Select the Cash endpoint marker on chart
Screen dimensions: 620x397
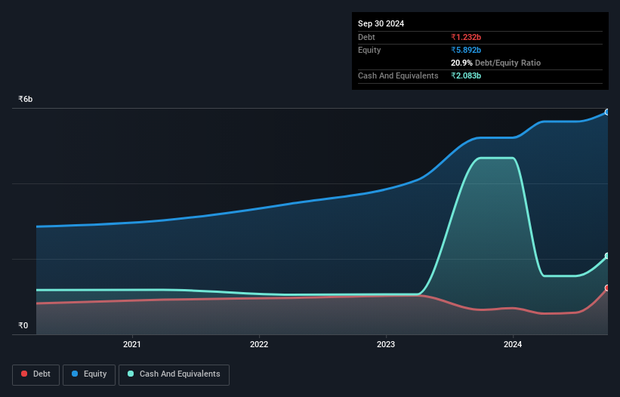[607, 256]
